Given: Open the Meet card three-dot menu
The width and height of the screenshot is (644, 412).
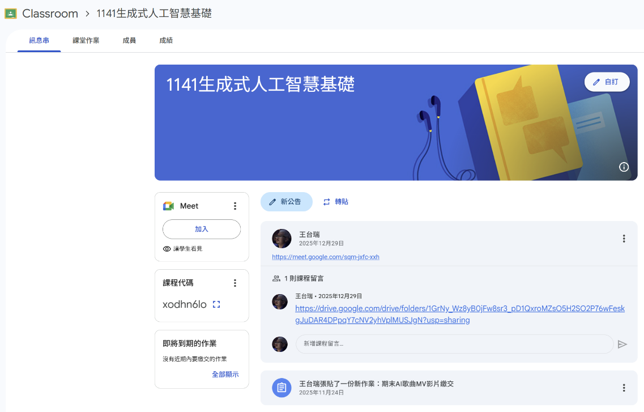Looking at the screenshot, I should (x=235, y=206).
